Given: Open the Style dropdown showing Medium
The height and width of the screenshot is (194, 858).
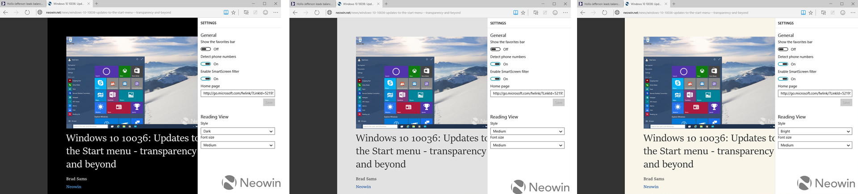Looking at the screenshot, I should 527,131.
